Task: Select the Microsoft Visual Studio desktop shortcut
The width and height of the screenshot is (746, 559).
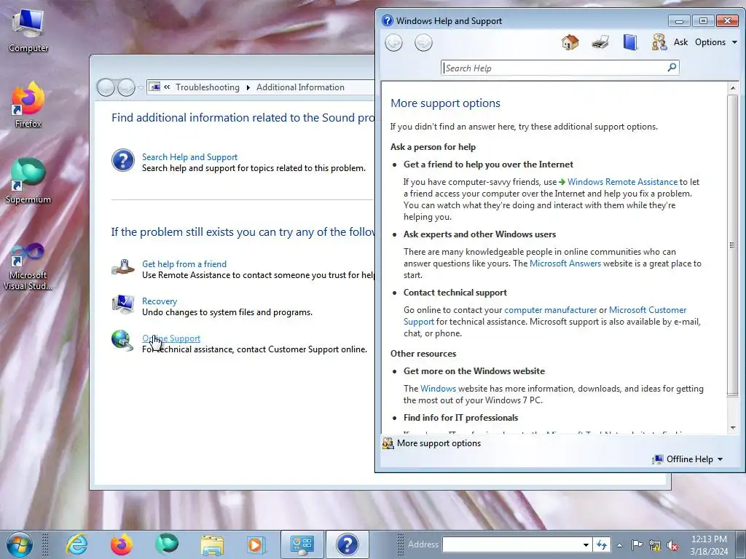Action: point(28,266)
